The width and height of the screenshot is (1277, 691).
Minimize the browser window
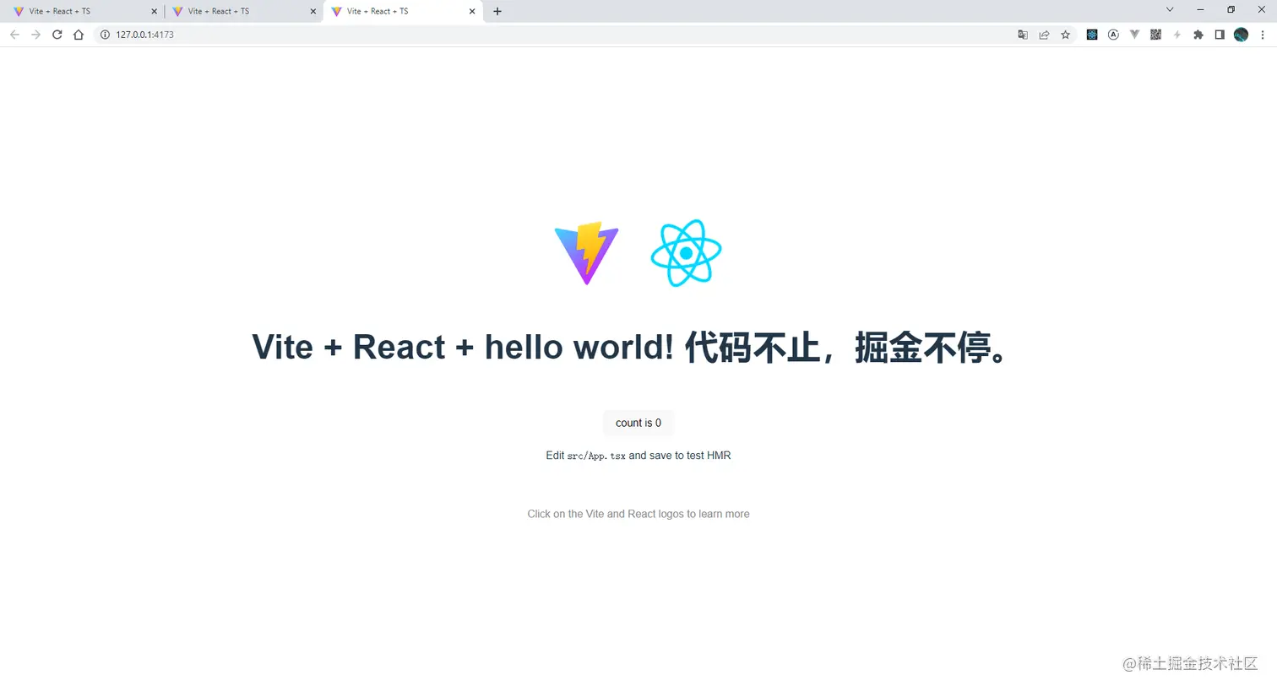1200,10
